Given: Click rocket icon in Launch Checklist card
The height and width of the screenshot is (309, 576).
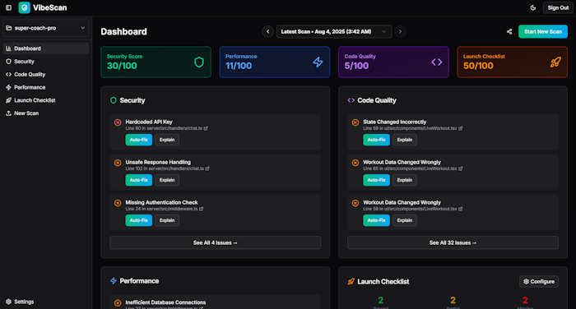Looking at the screenshot, I should point(555,62).
